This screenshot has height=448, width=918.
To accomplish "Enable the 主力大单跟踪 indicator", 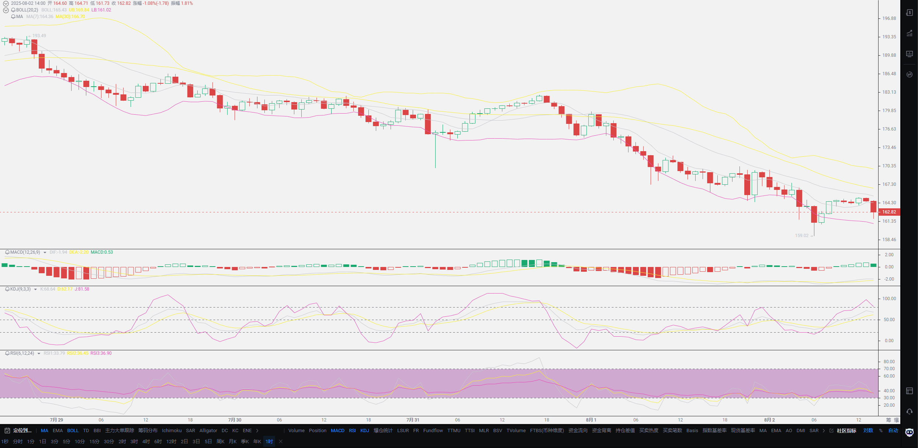I will point(120,431).
